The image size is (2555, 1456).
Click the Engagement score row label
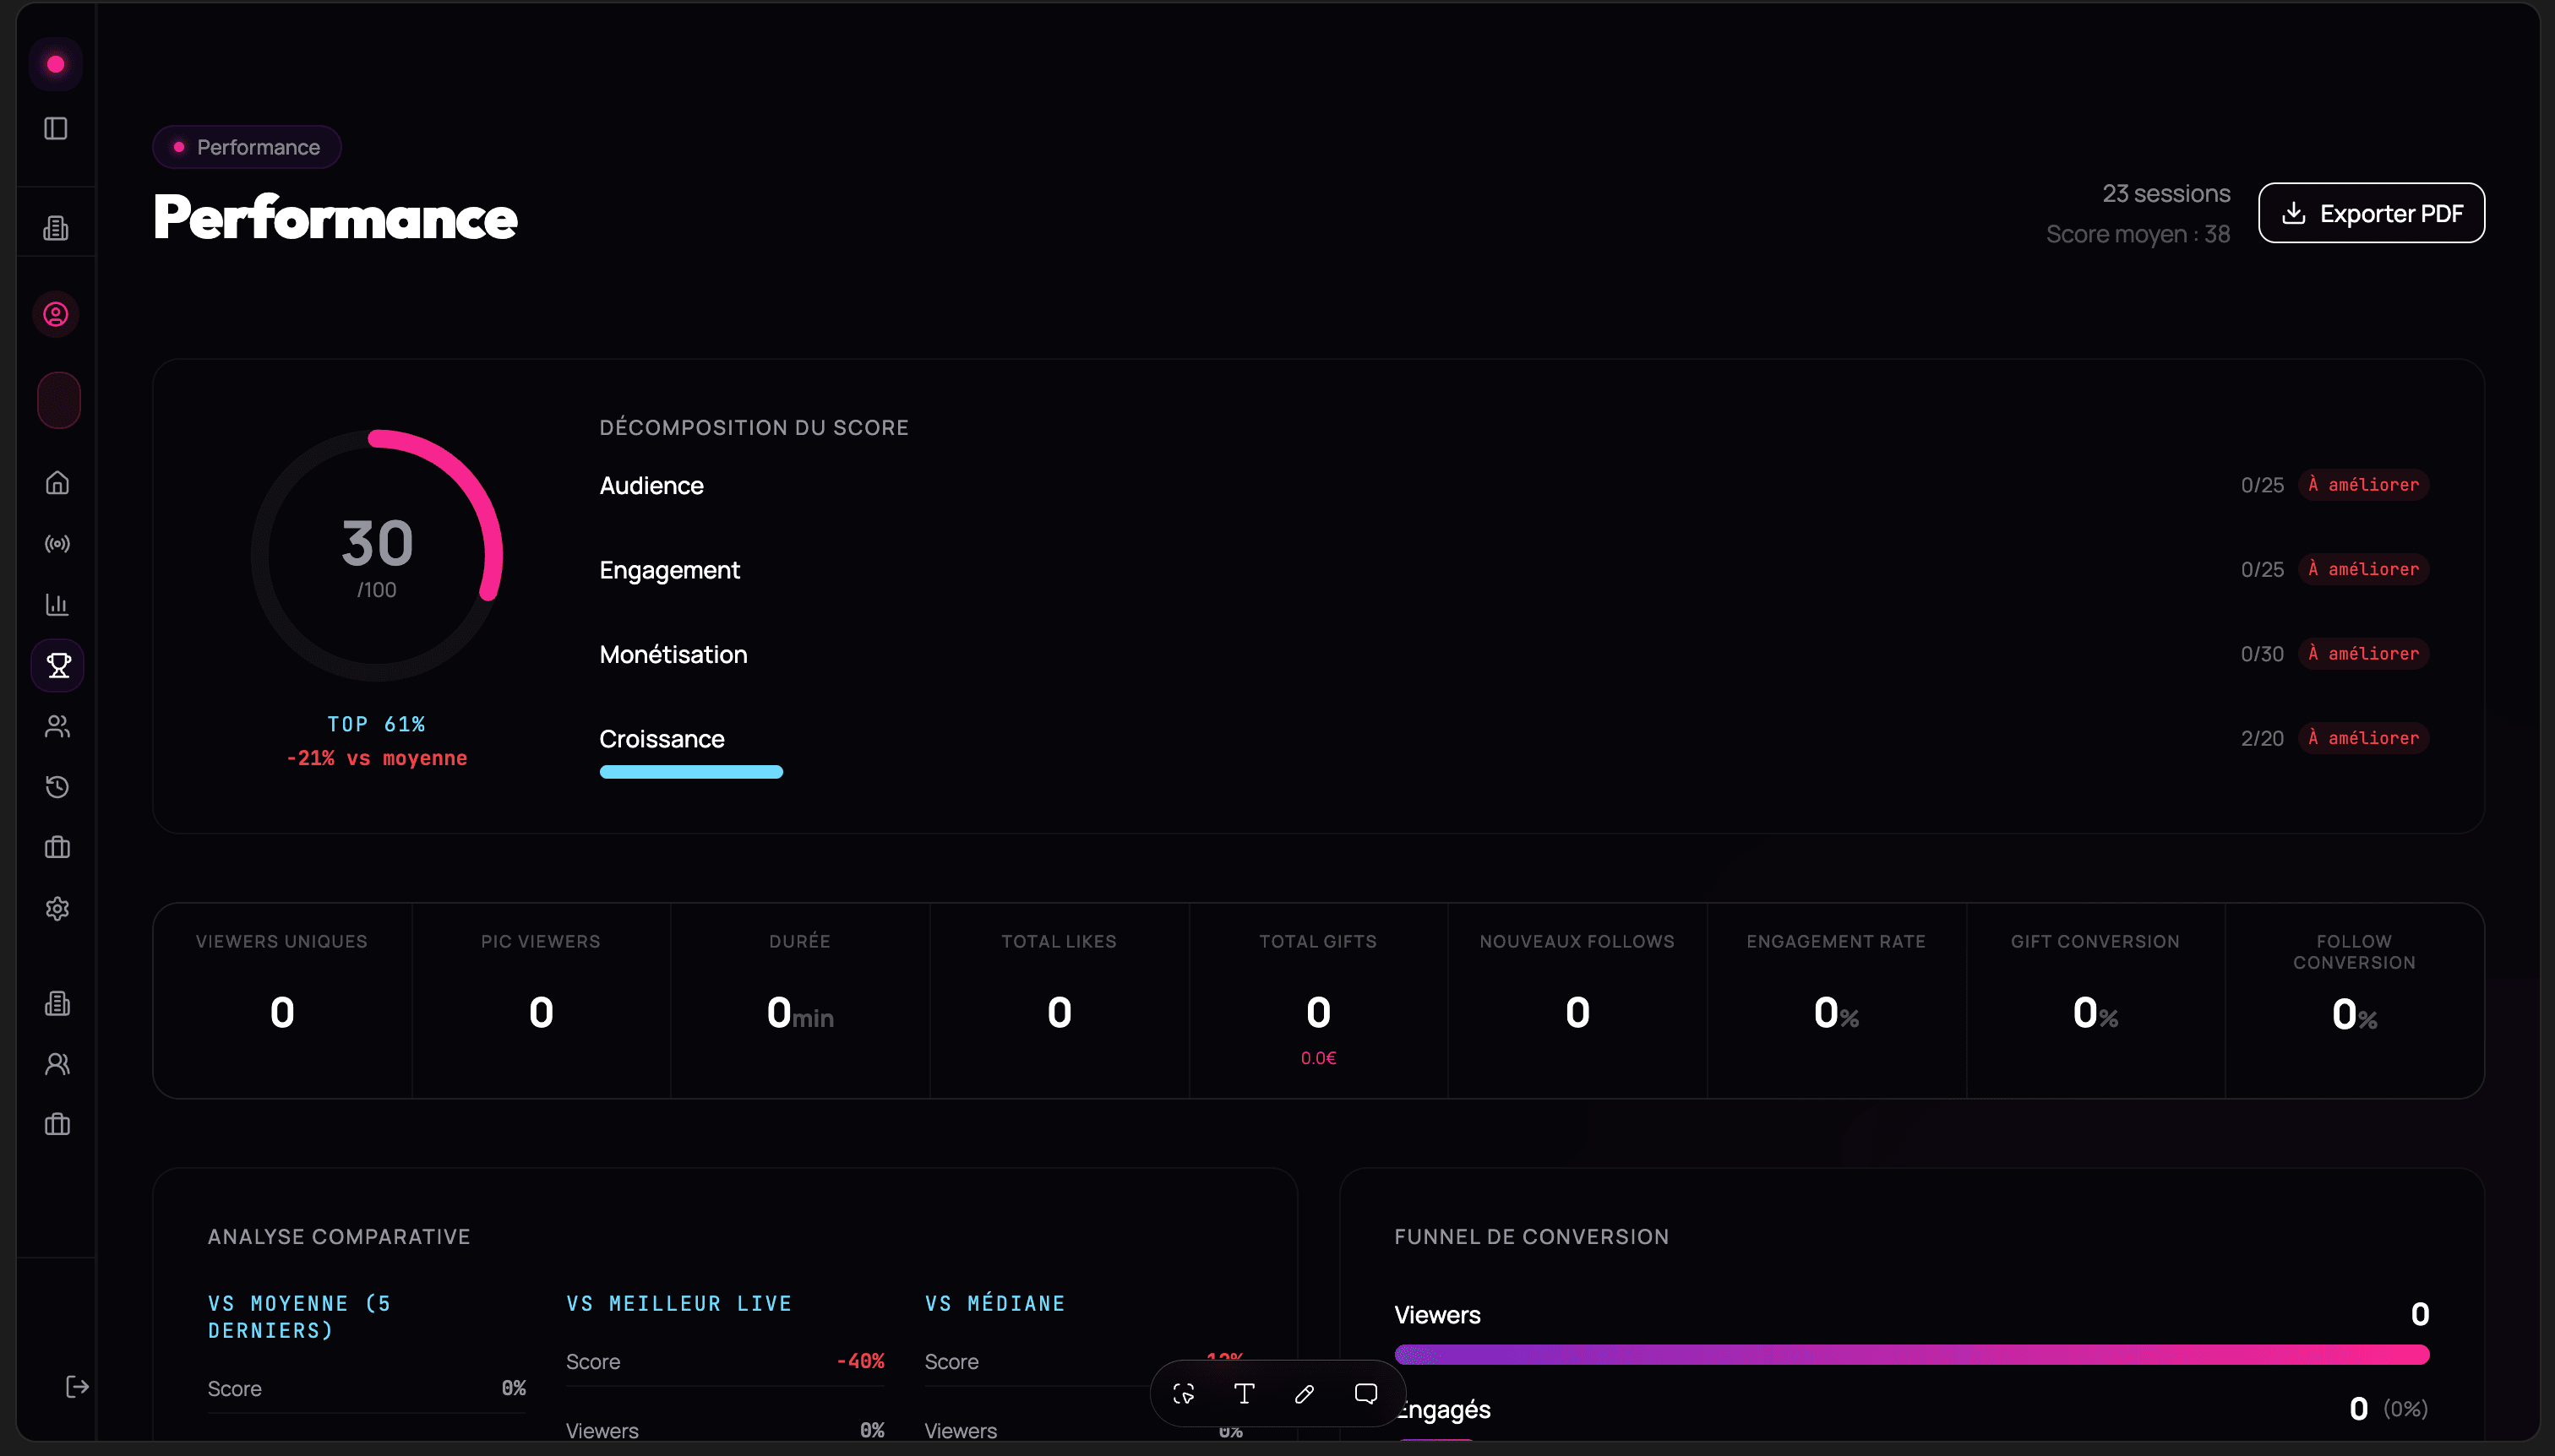[669, 570]
